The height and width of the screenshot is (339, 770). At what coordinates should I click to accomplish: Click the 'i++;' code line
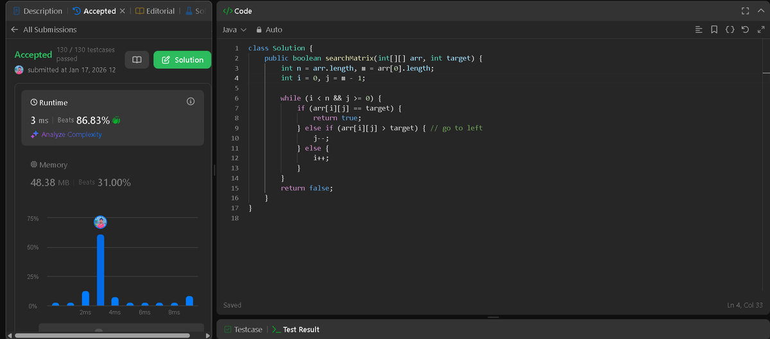(x=321, y=158)
